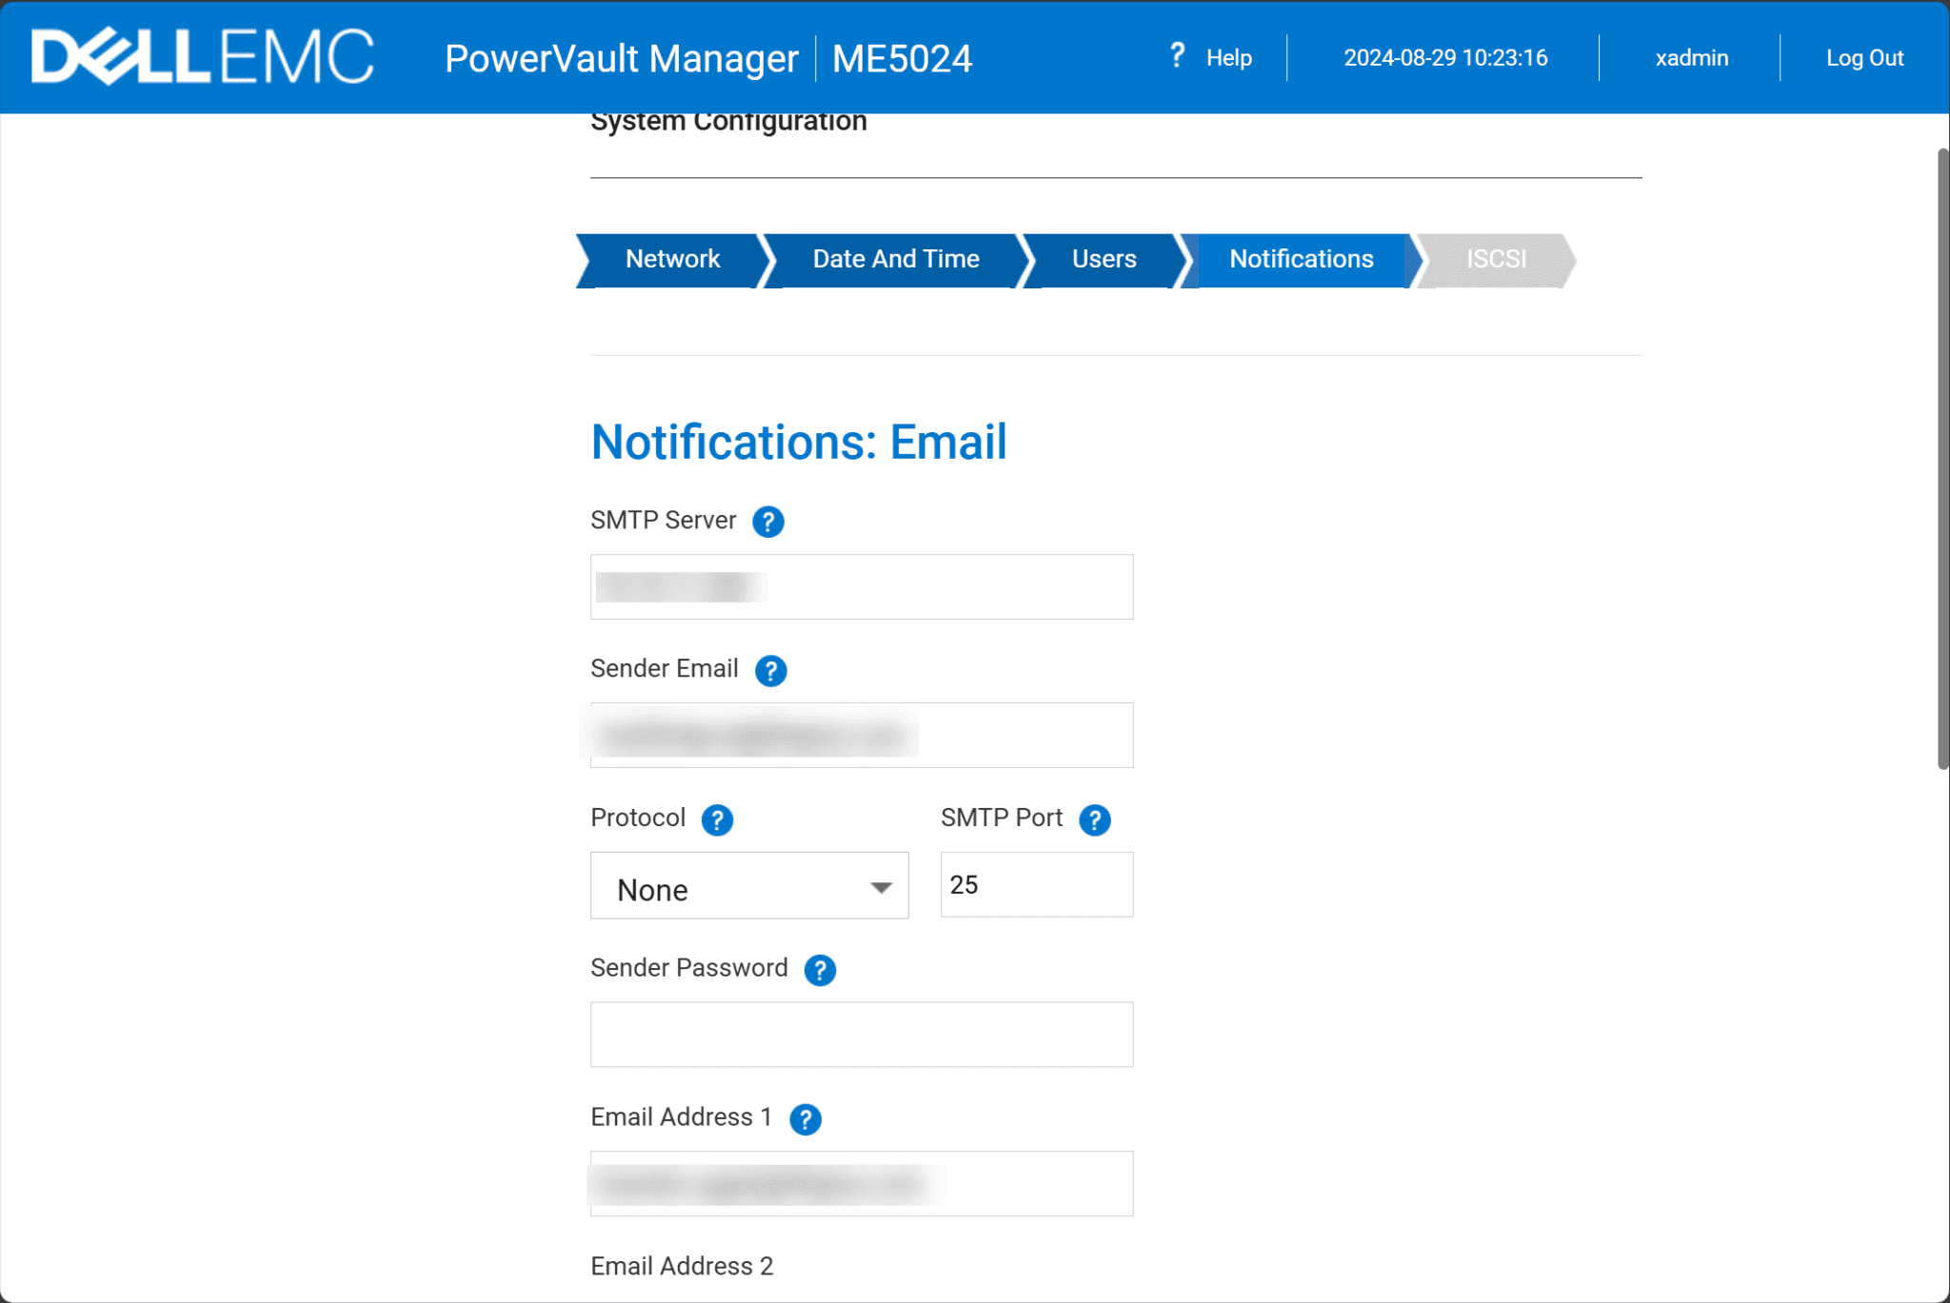Click inside the SMTP Port field
Viewport: 1950px width, 1303px height.
click(1035, 884)
